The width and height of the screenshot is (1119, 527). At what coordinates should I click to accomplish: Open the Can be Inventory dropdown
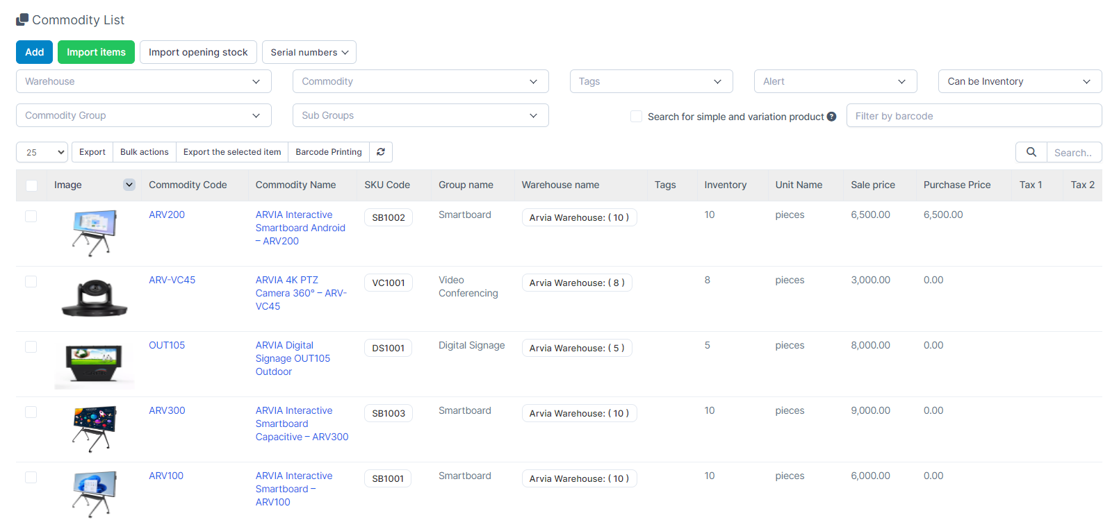[x=1020, y=81]
